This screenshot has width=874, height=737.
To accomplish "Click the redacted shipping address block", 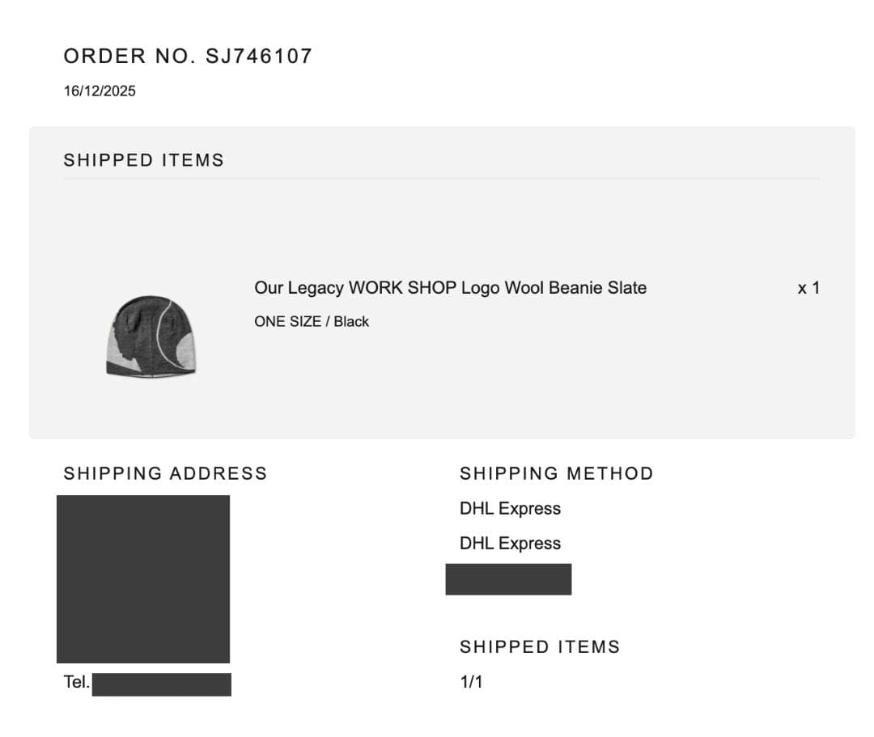I will [x=143, y=578].
